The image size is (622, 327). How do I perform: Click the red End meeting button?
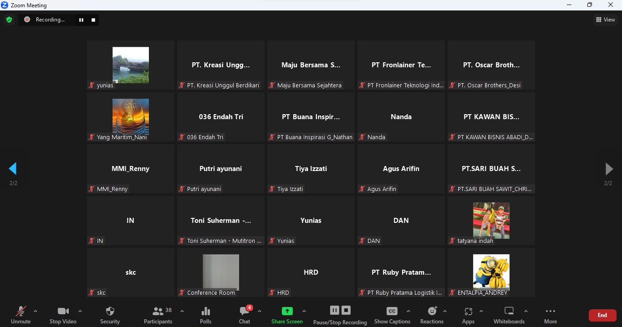point(602,315)
